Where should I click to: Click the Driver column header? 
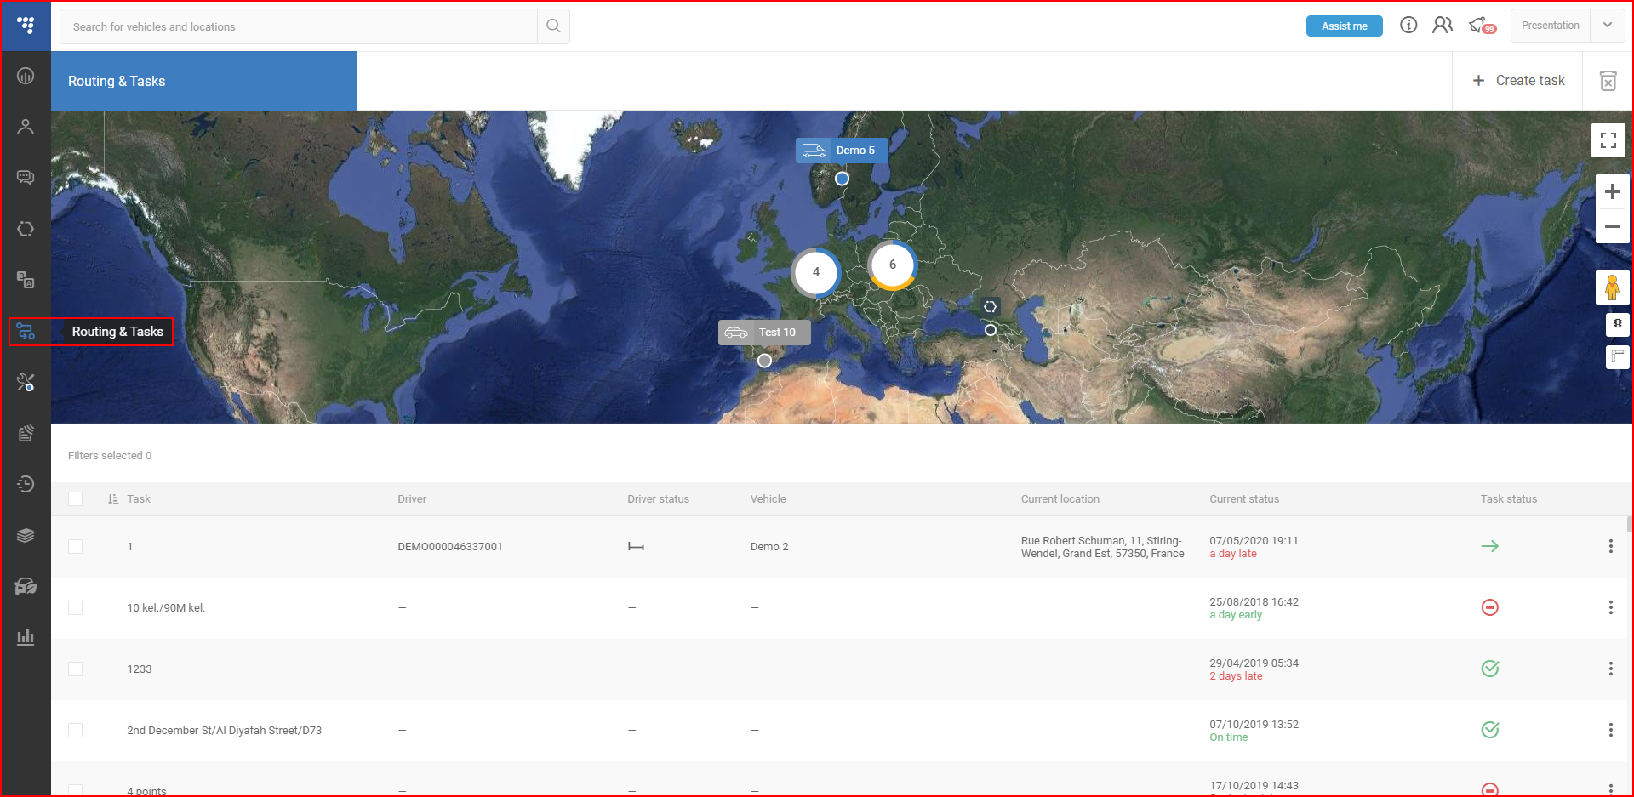pos(412,499)
